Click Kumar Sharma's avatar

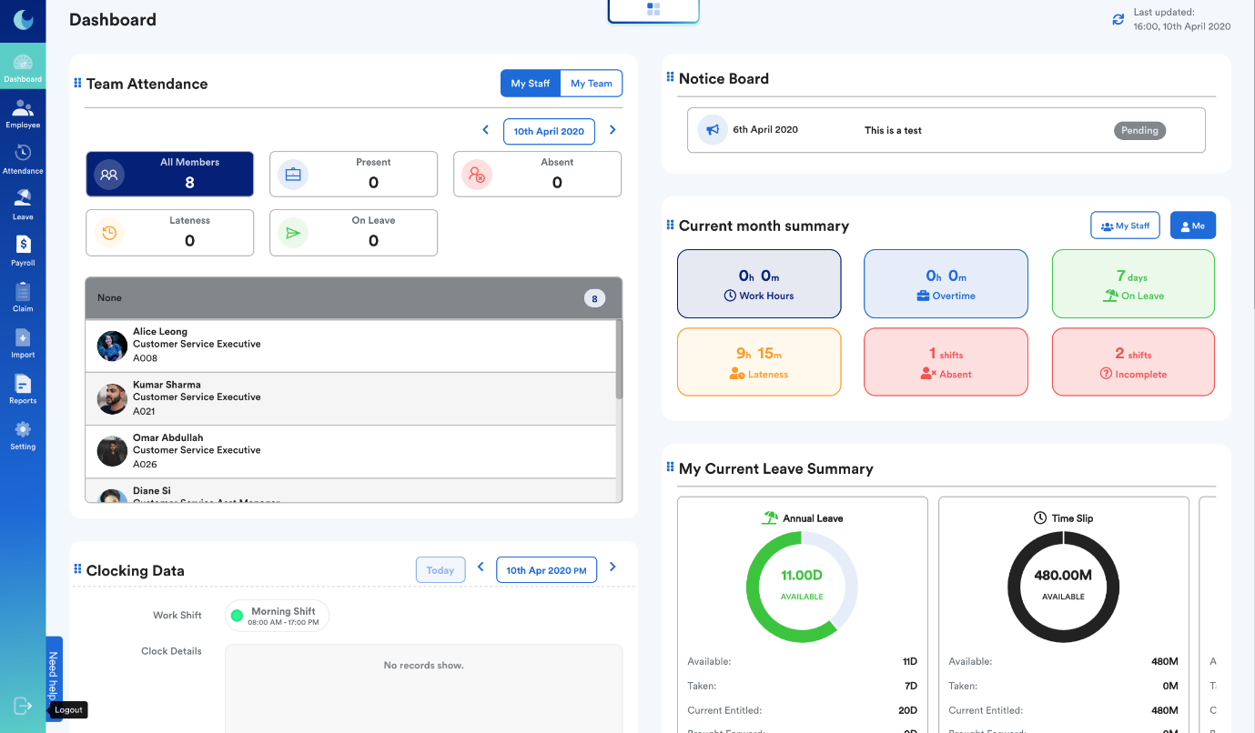[112, 398]
